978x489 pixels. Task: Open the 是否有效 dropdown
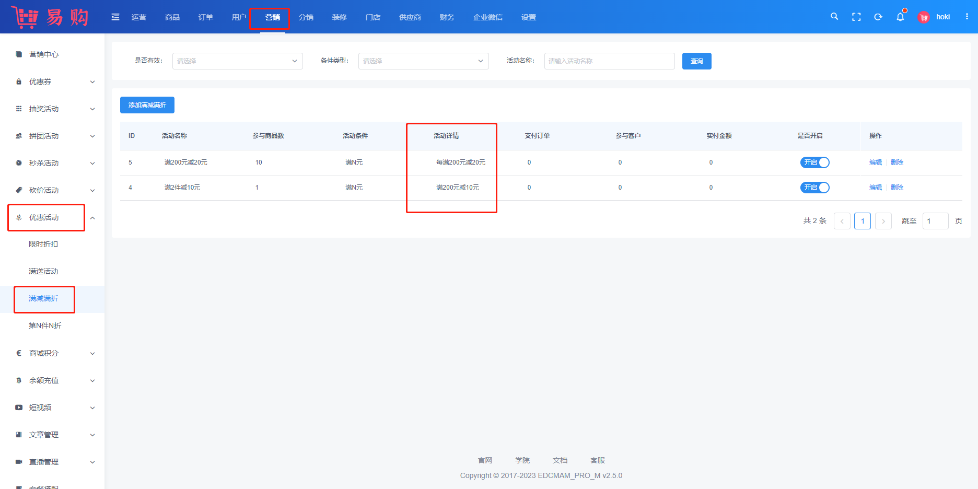[237, 61]
